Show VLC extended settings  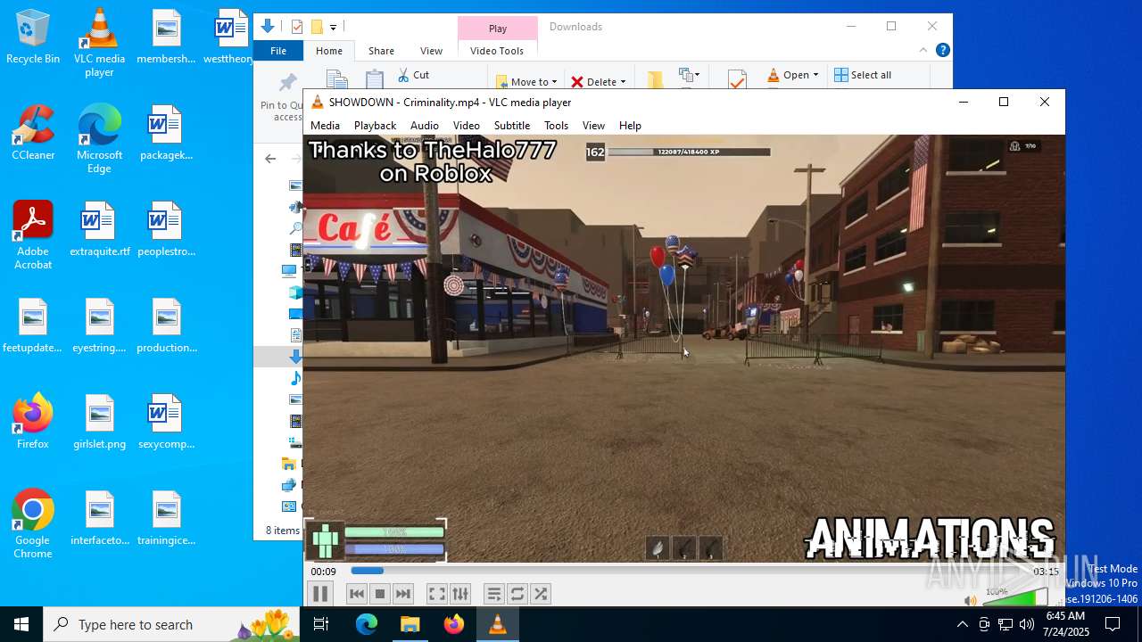pyautogui.click(x=460, y=594)
